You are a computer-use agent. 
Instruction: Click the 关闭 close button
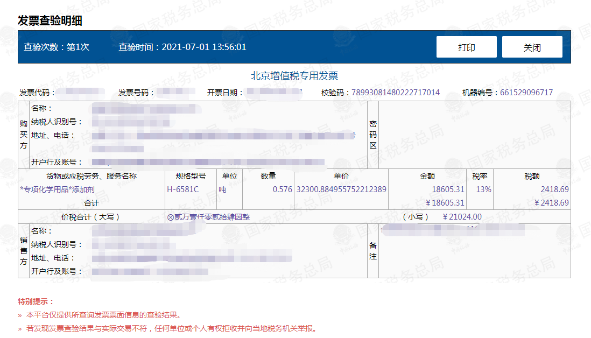click(x=532, y=47)
